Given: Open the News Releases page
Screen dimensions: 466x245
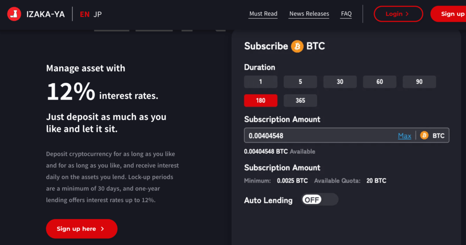Looking at the screenshot, I should tap(309, 14).
